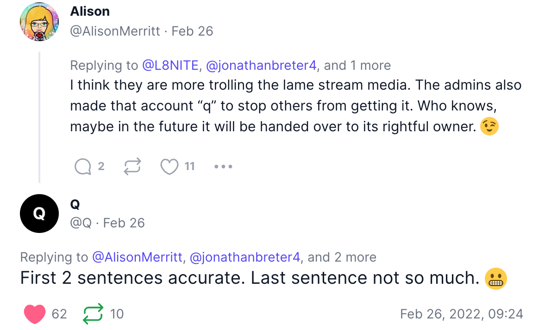The image size is (539, 330).
Task: Click the Feb 26, 2022, 09:24 timestamp
Action: 462,314
